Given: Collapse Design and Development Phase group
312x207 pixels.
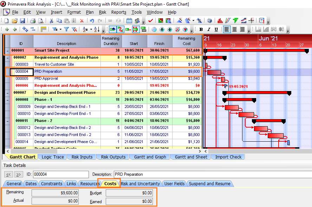Looking at the screenshot, I should 8,93.
